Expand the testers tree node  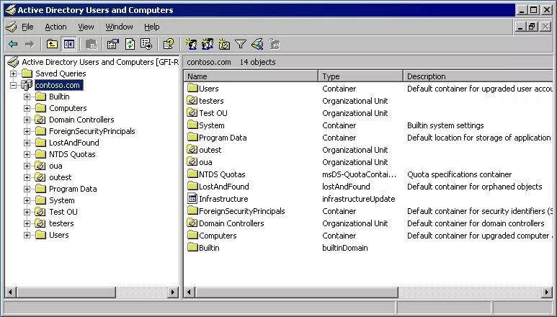coord(27,223)
